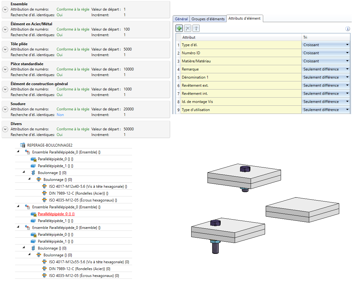Select the red highlighted Parallélépipède_0 item
This screenshot has width=353, height=281.
[x=56, y=214]
